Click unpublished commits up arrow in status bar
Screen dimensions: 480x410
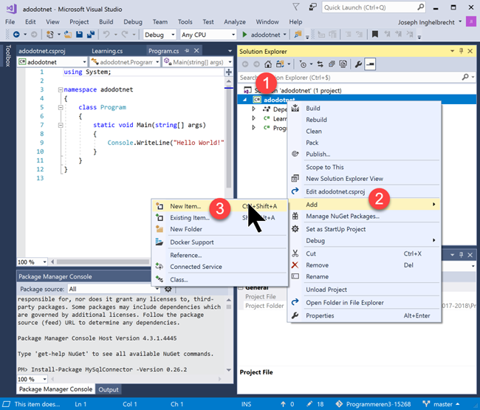[283, 404]
